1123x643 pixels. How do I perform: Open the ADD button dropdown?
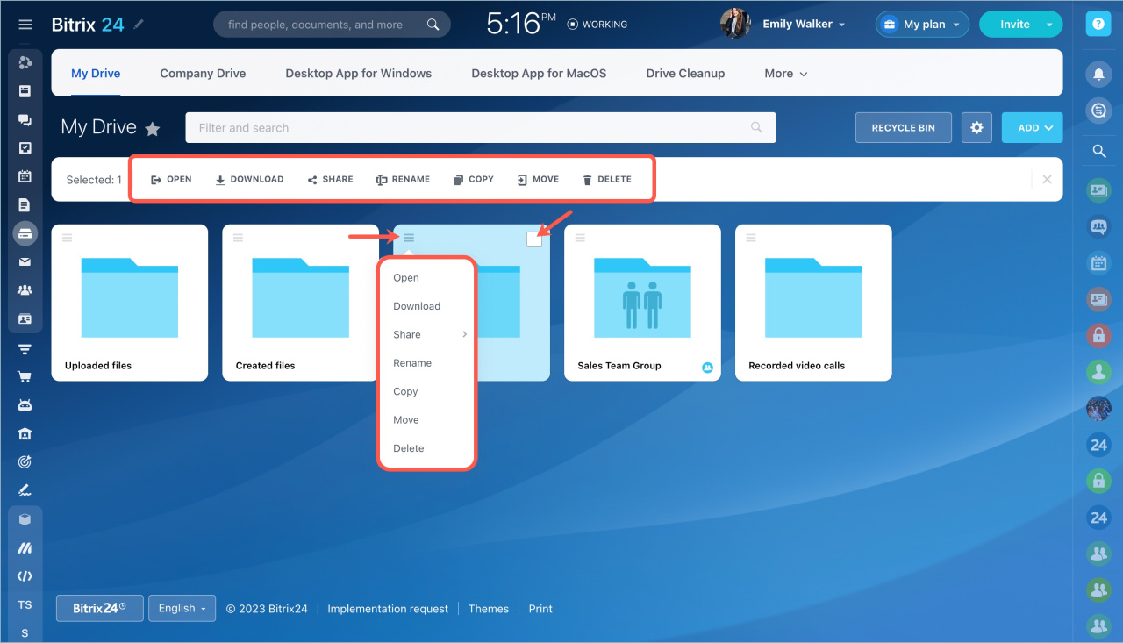click(x=1032, y=127)
